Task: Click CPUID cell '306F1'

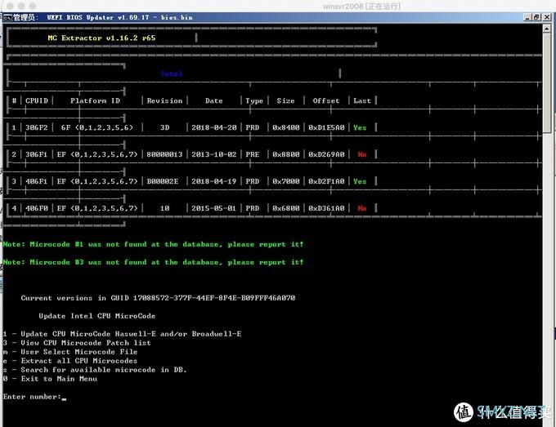Action: pyautogui.click(x=37, y=154)
